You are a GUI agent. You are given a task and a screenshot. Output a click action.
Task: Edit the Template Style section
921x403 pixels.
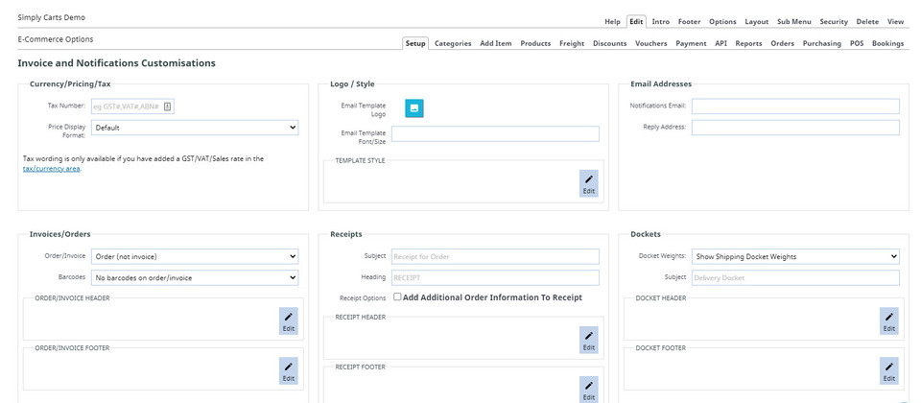[588, 183]
